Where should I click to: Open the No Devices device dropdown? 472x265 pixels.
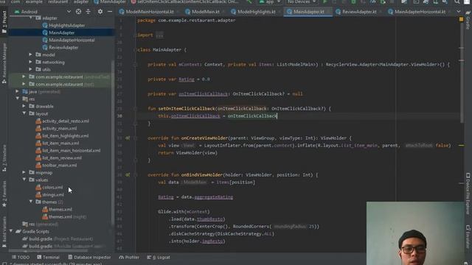pos(302,2)
